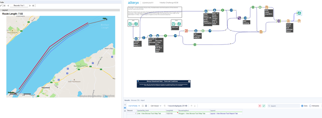The image size is (322, 118).
Task: Click the red Tile tool icon
Action: tap(187, 31)
